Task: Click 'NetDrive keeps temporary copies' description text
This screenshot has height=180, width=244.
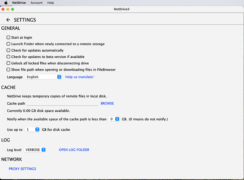Action: pos(57,96)
